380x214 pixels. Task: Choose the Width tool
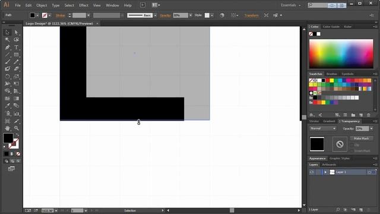(7, 84)
